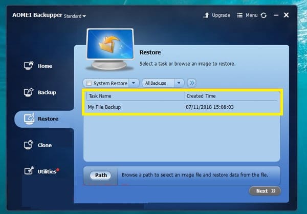Screen dimensions: 307x214
Task: Click the refresh circular arrows icon
Action: tap(264, 15)
